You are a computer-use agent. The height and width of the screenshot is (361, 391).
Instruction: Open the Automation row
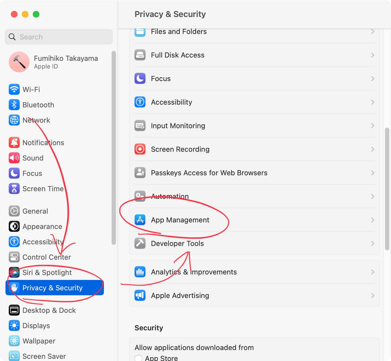point(255,196)
